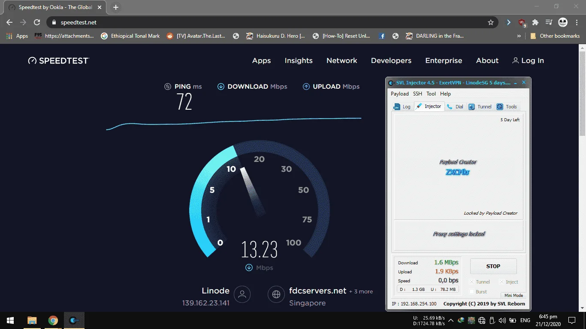Open Windows Start menu
This screenshot has width=586, height=329.
click(10, 320)
